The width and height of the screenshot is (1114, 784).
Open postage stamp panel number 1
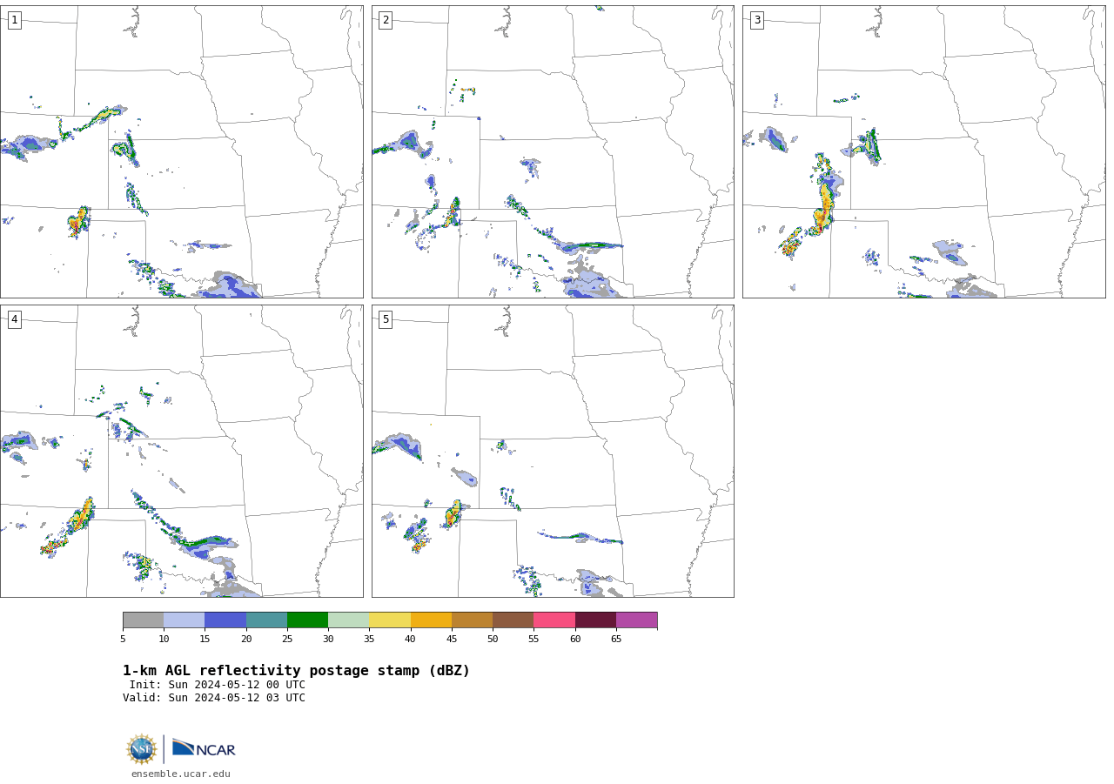click(x=181, y=151)
